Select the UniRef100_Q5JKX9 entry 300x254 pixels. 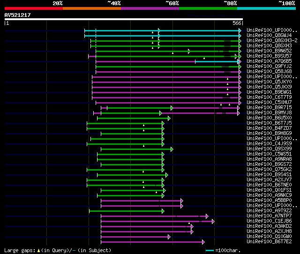click(x=269, y=87)
